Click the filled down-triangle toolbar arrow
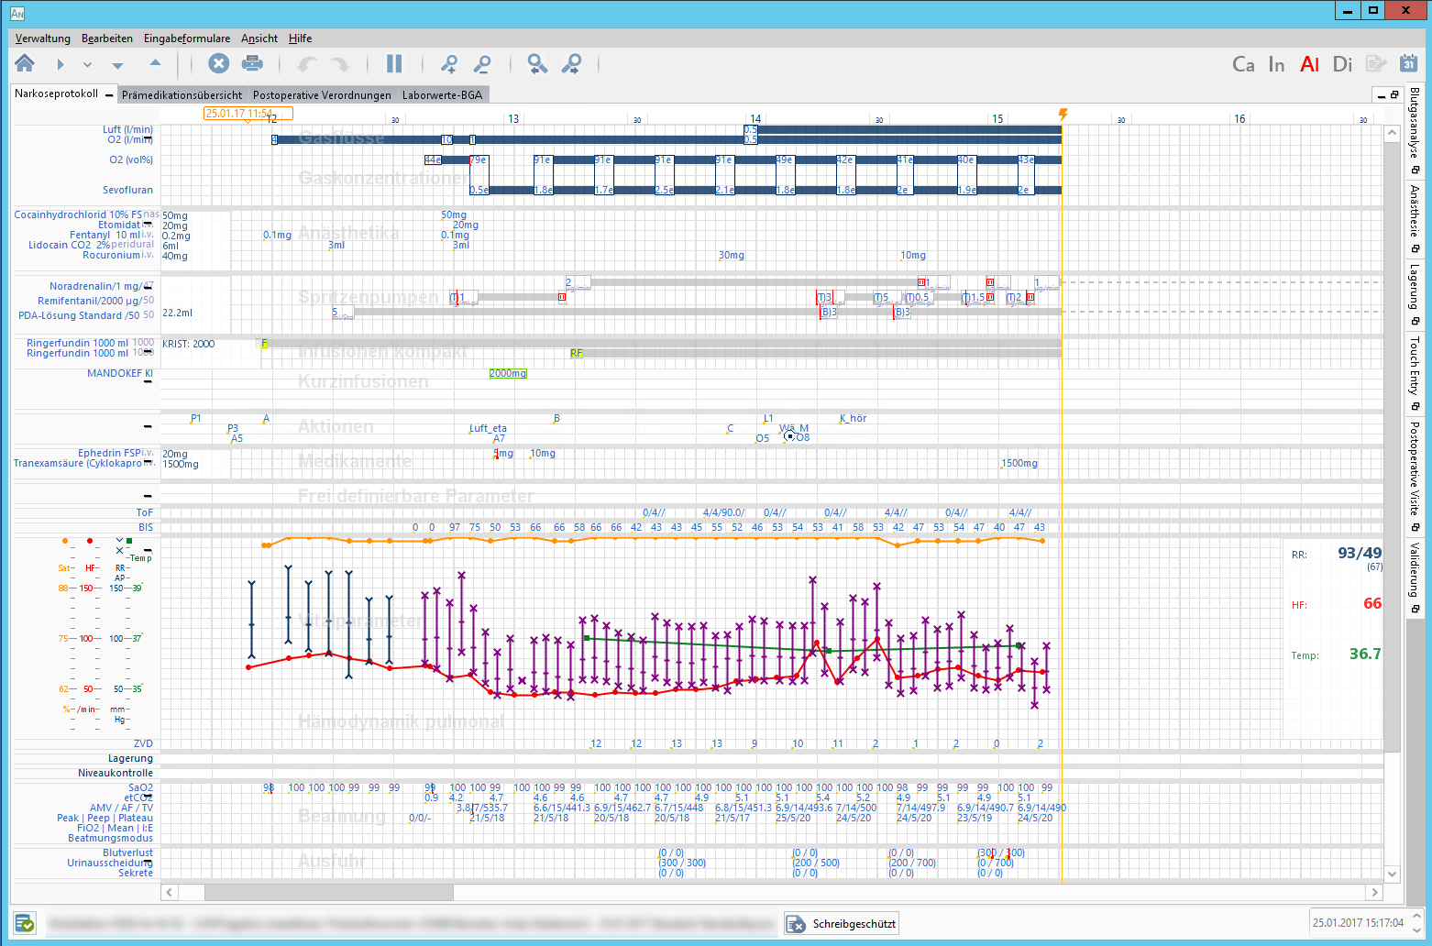This screenshot has width=1432, height=946. click(x=117, y=65)
